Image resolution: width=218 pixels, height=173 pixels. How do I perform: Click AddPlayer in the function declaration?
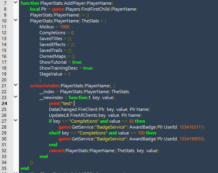coord(75,3)
